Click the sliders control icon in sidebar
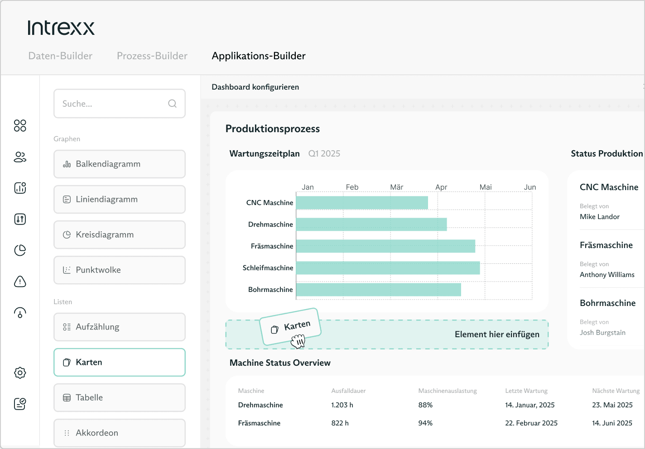 point(20,220)
